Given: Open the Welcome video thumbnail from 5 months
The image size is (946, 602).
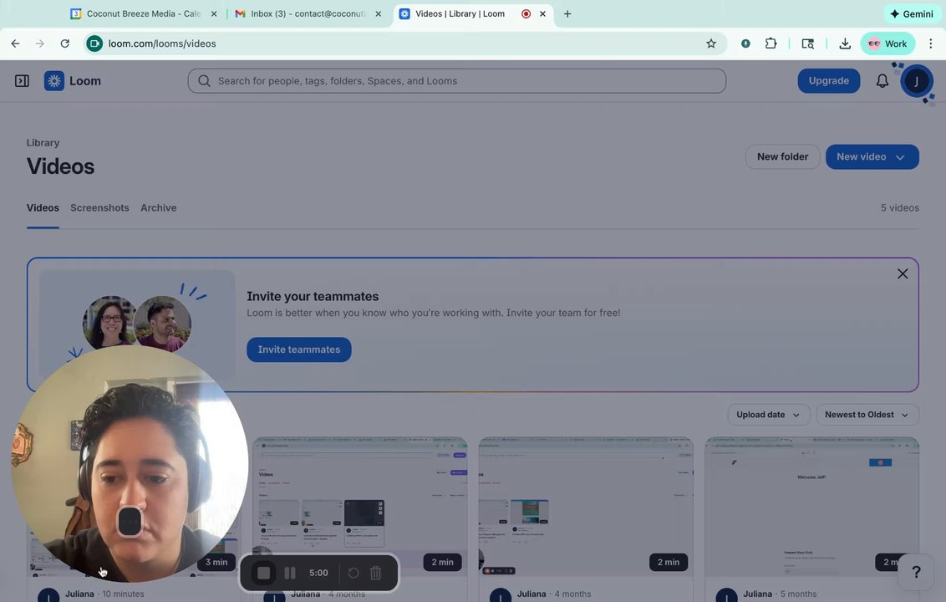Looking at the screenshot, I should point(811,506).
